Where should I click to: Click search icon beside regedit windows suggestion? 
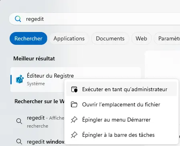19,141
